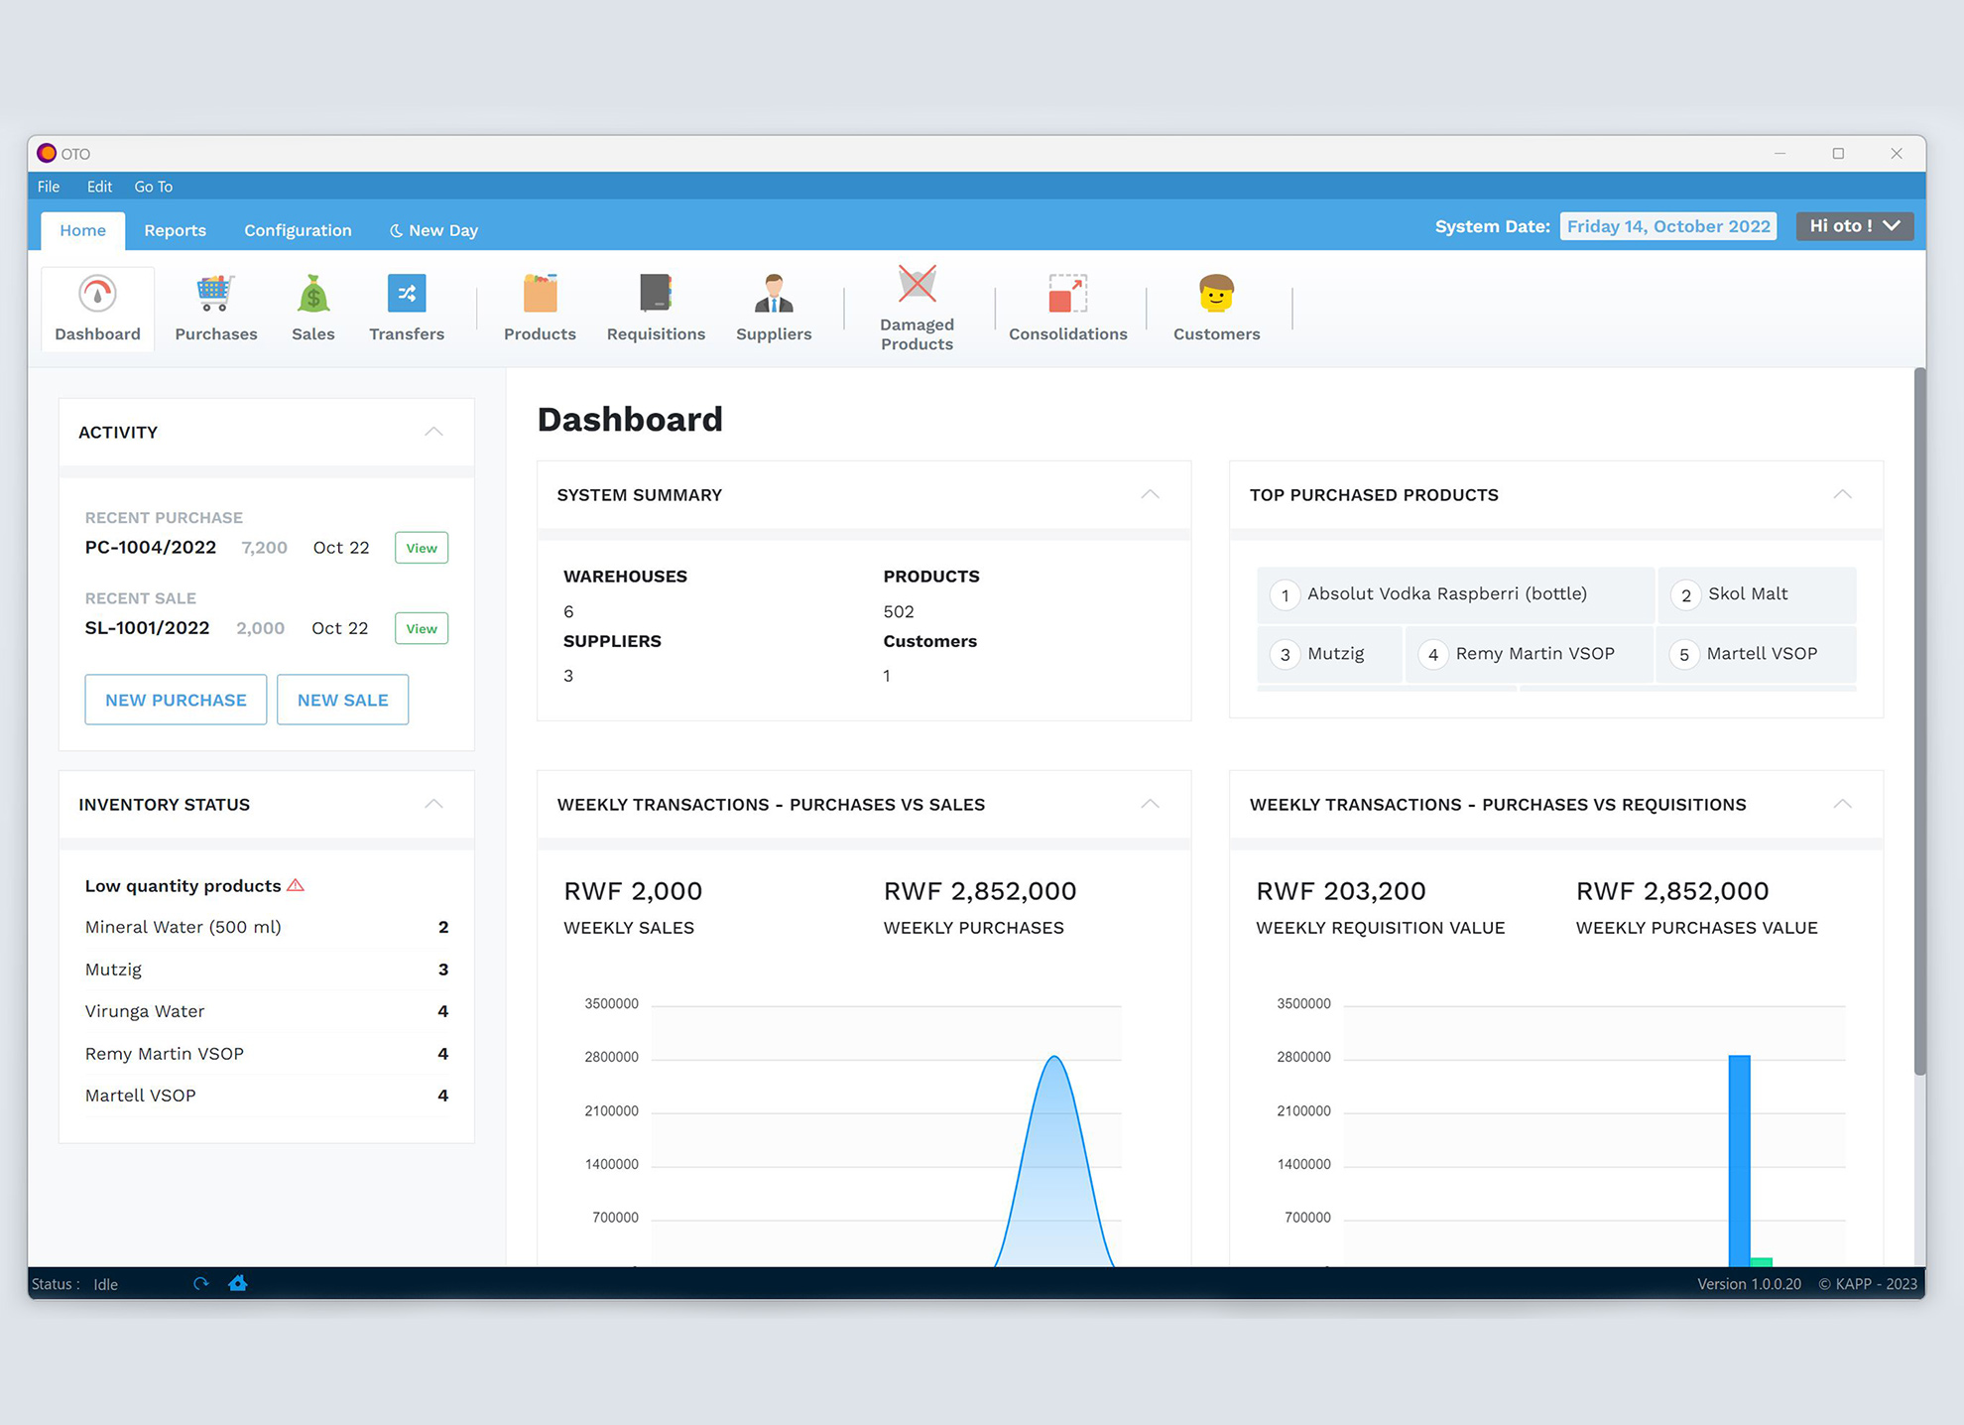
Task: Click the NEW PURCHASE button
Action: [x=176, y=700]
